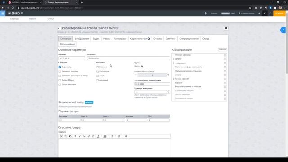
Task: Click the settings icon next to Группа value
Action: tap(142, 66)
